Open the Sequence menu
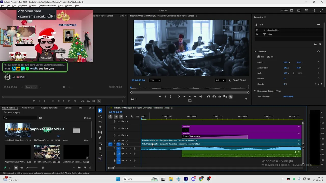 pyautogui.click(x=23, y=6)
